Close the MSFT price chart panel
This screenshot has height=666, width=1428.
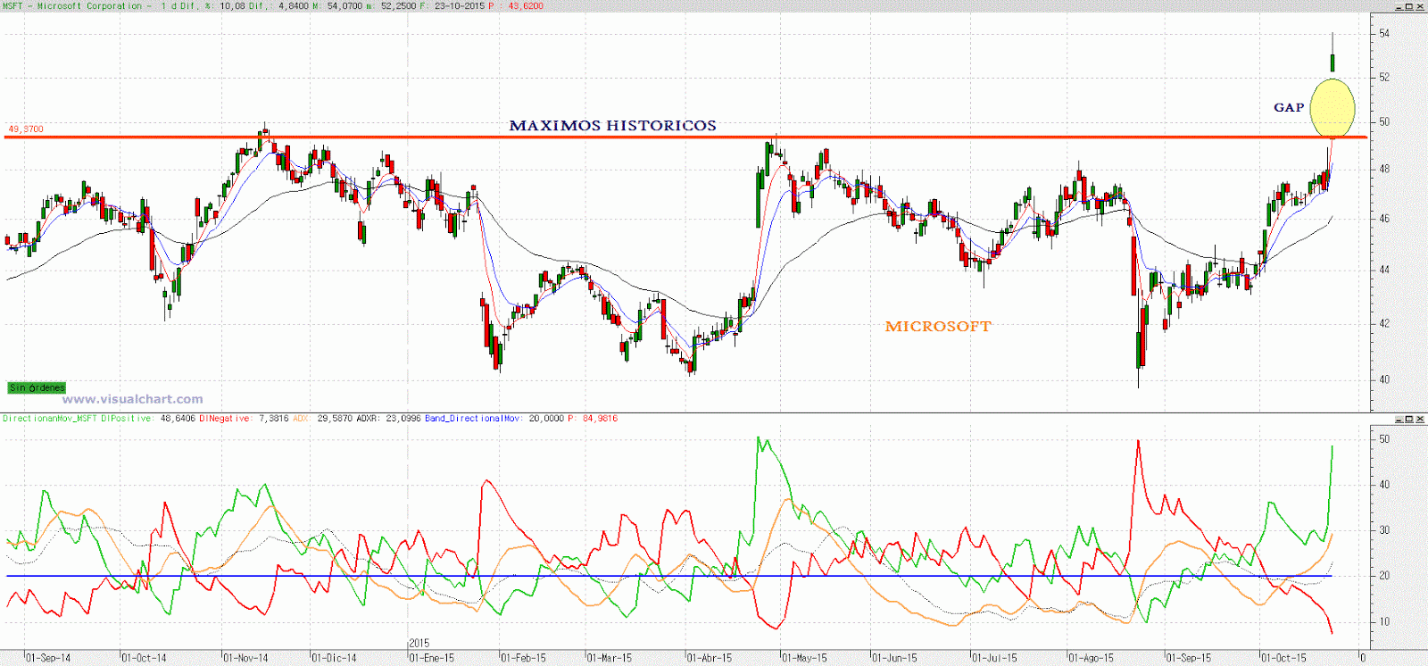click(1421, 6)
